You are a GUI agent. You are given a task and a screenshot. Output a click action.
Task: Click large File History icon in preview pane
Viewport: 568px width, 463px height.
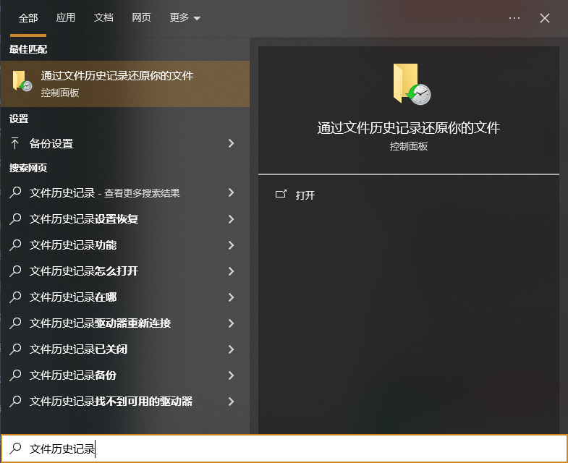pyautogui.click(x=412, y=84)
